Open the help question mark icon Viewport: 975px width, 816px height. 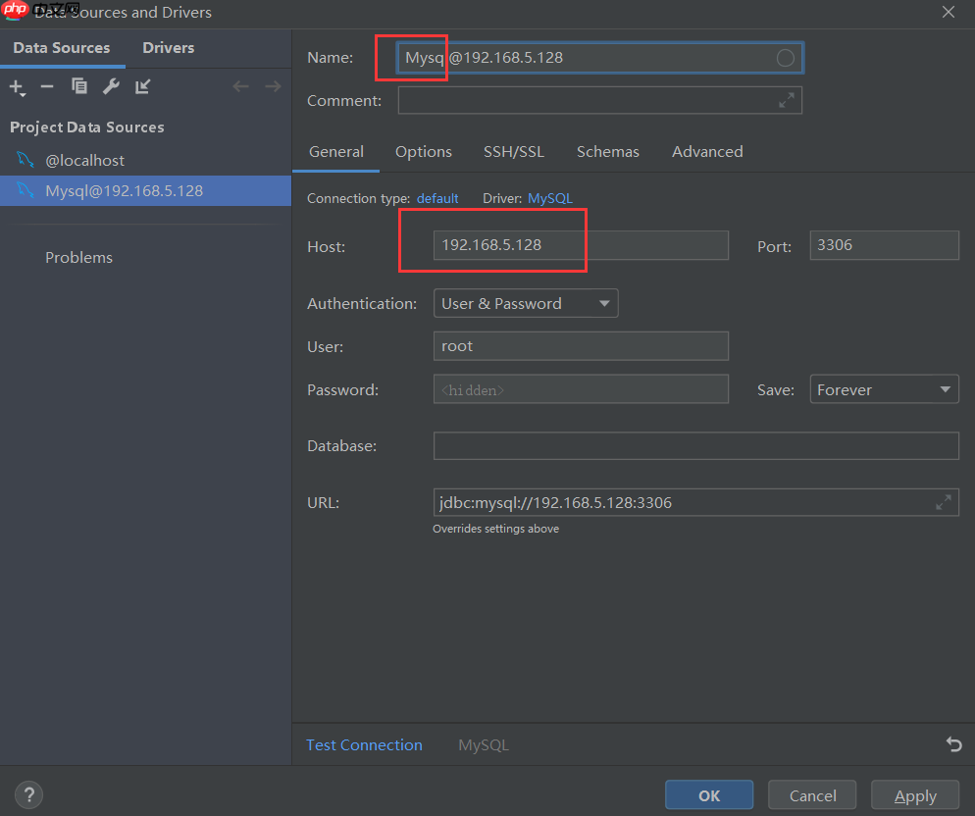pyautogui.click(x=28, y=794)
